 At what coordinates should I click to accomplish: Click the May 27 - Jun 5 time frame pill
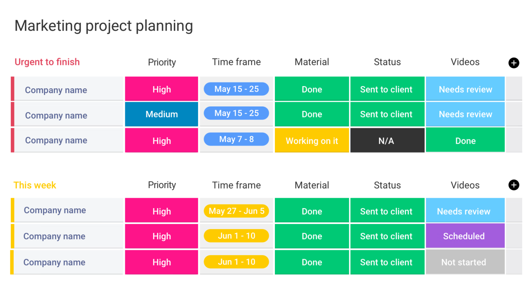coord(236,211)
